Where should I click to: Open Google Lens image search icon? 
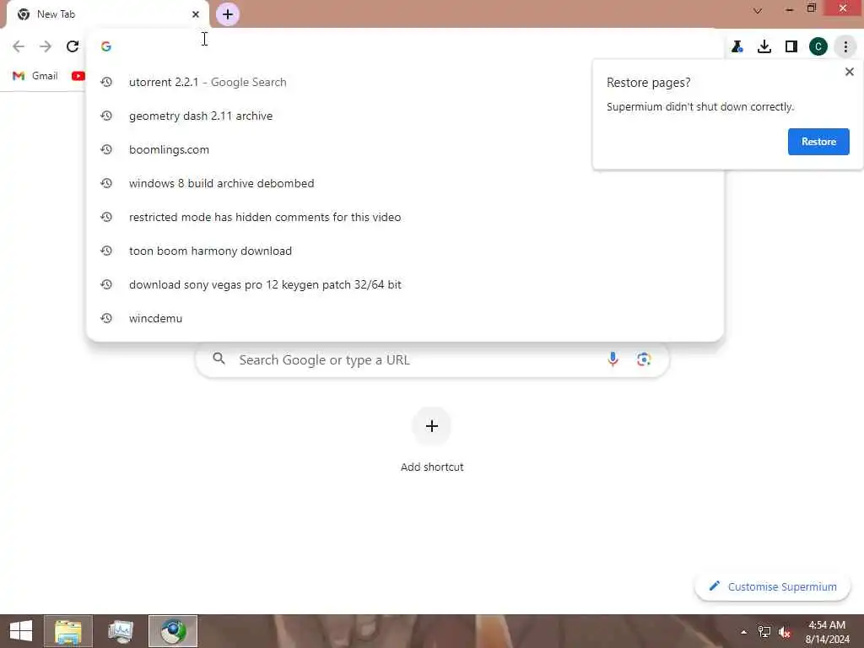pyautogui.click(x=644, y=359)
